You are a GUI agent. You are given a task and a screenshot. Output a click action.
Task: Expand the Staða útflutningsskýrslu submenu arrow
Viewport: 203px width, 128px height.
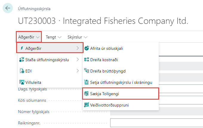(78, 59)
